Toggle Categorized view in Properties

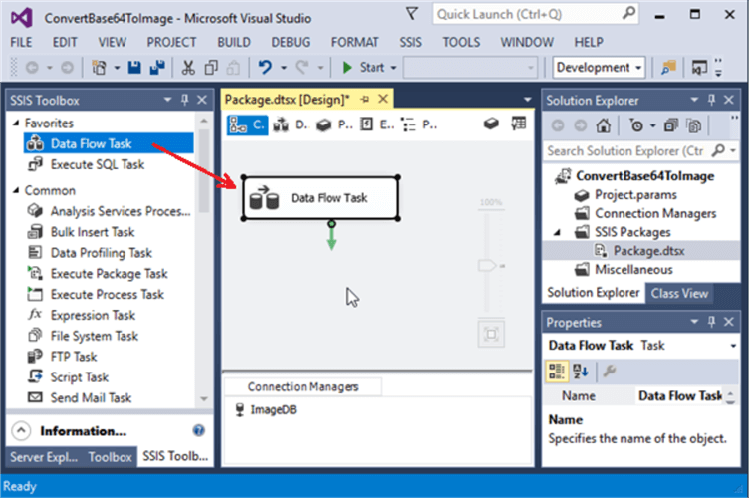click(x=557, y=371)
